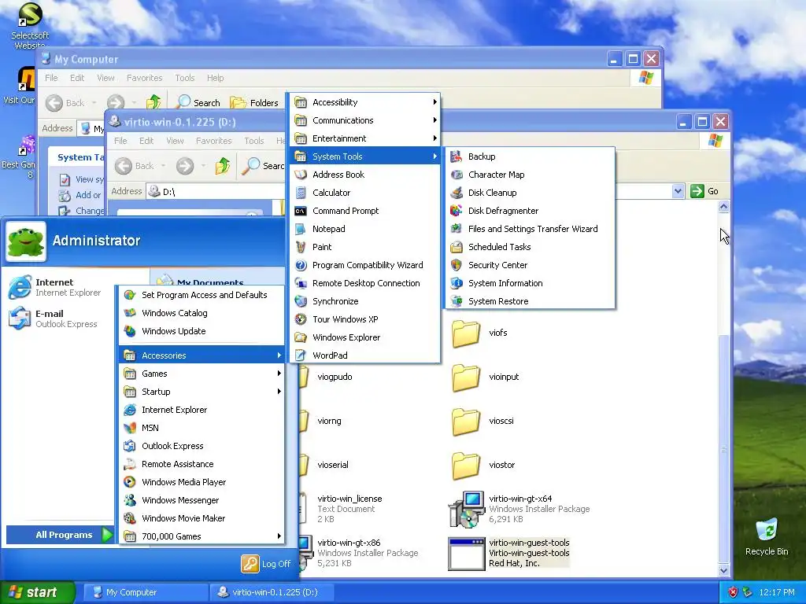Open Address Book in Accessories

pyautogui.click(x=365, y=175)
